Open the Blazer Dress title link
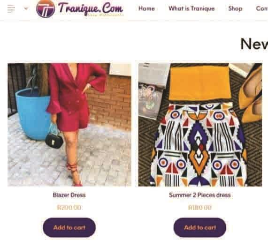The height and width of the screenshot is (247, 268). coord(69,195)
